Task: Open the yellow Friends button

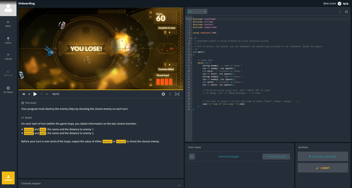Action: coord(8,178)
